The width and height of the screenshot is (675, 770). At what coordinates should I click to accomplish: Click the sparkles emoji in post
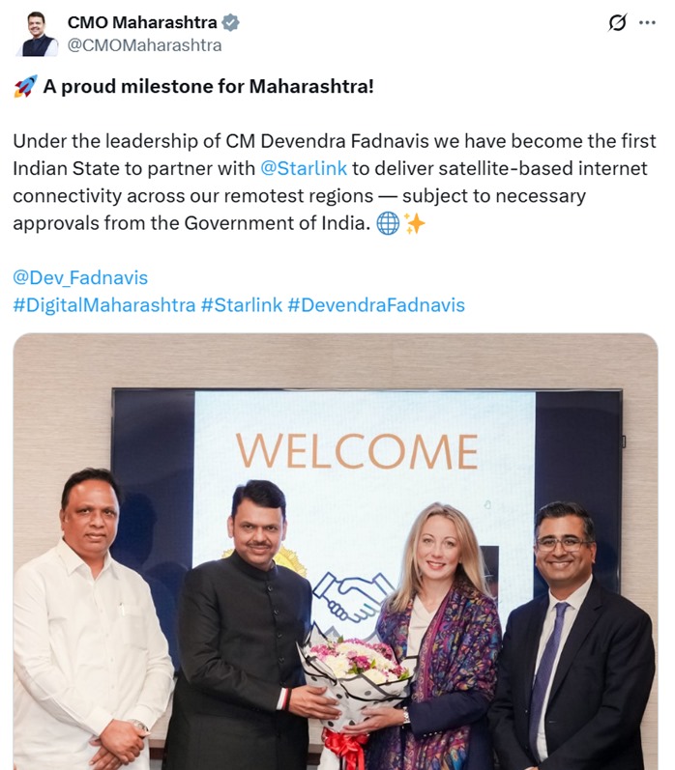point(414,224)
